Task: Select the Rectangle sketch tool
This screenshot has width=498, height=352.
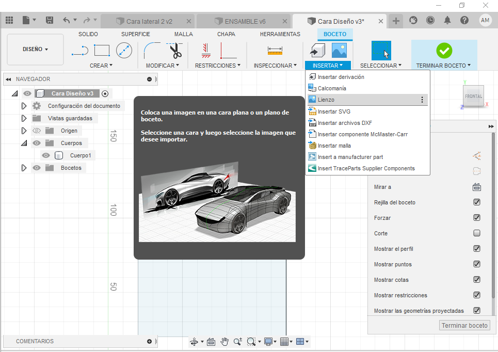Action: pos(102,50)
